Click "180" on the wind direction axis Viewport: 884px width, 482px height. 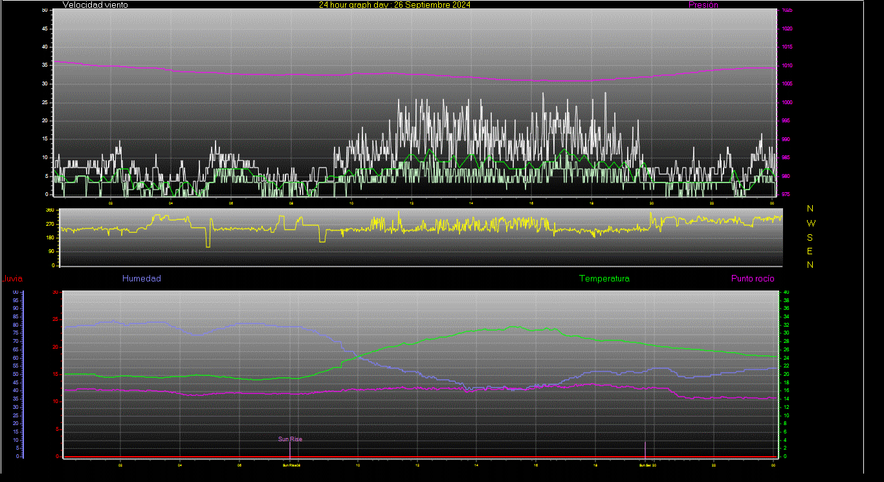pos(50,238)
